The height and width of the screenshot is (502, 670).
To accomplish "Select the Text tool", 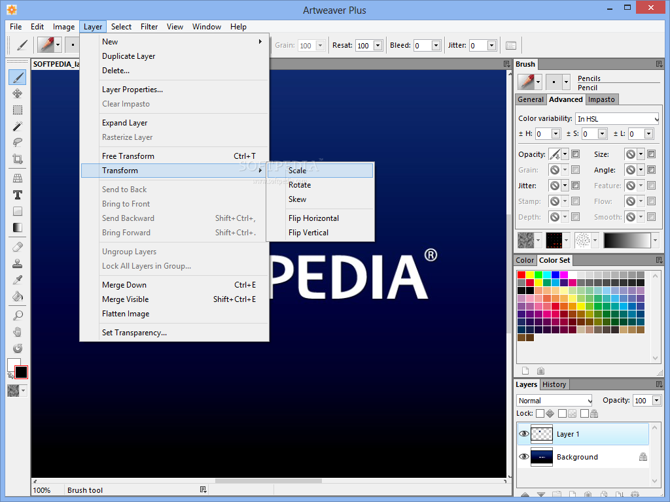I will [x=18, y=195].
